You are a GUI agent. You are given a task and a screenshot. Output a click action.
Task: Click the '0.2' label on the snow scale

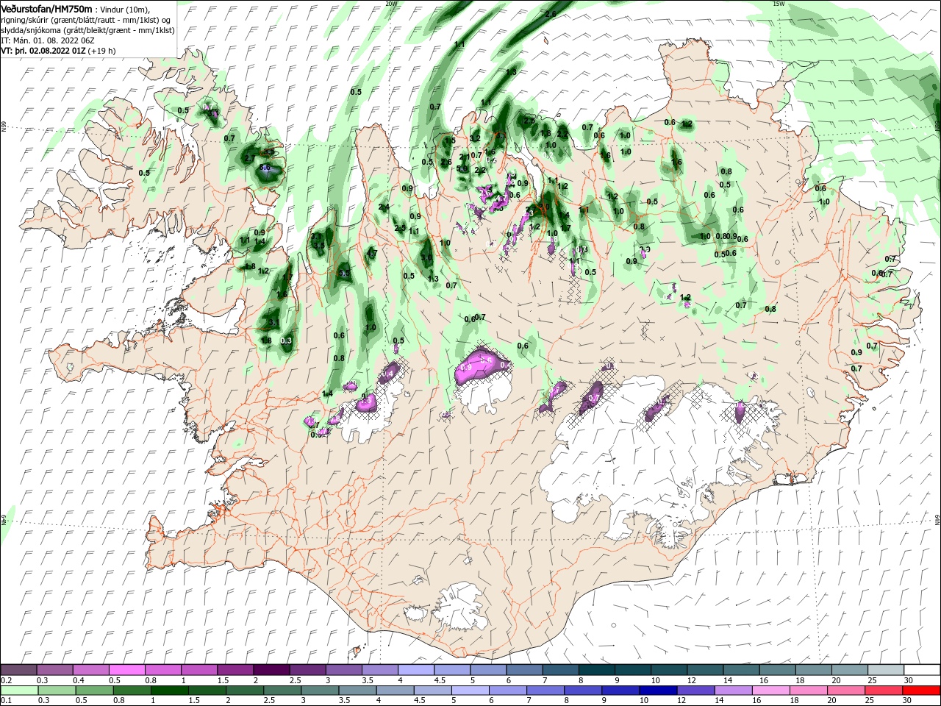(7, 680)
